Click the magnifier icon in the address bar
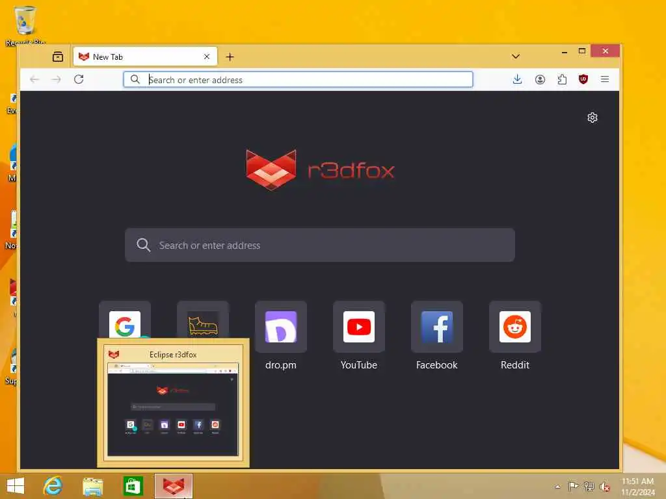 pyautogui.click(x=135, y=79)
